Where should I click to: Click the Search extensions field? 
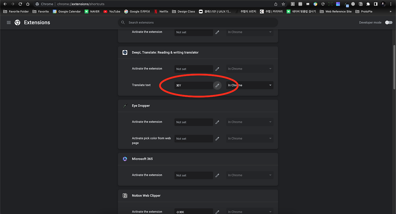coord(198,23)
